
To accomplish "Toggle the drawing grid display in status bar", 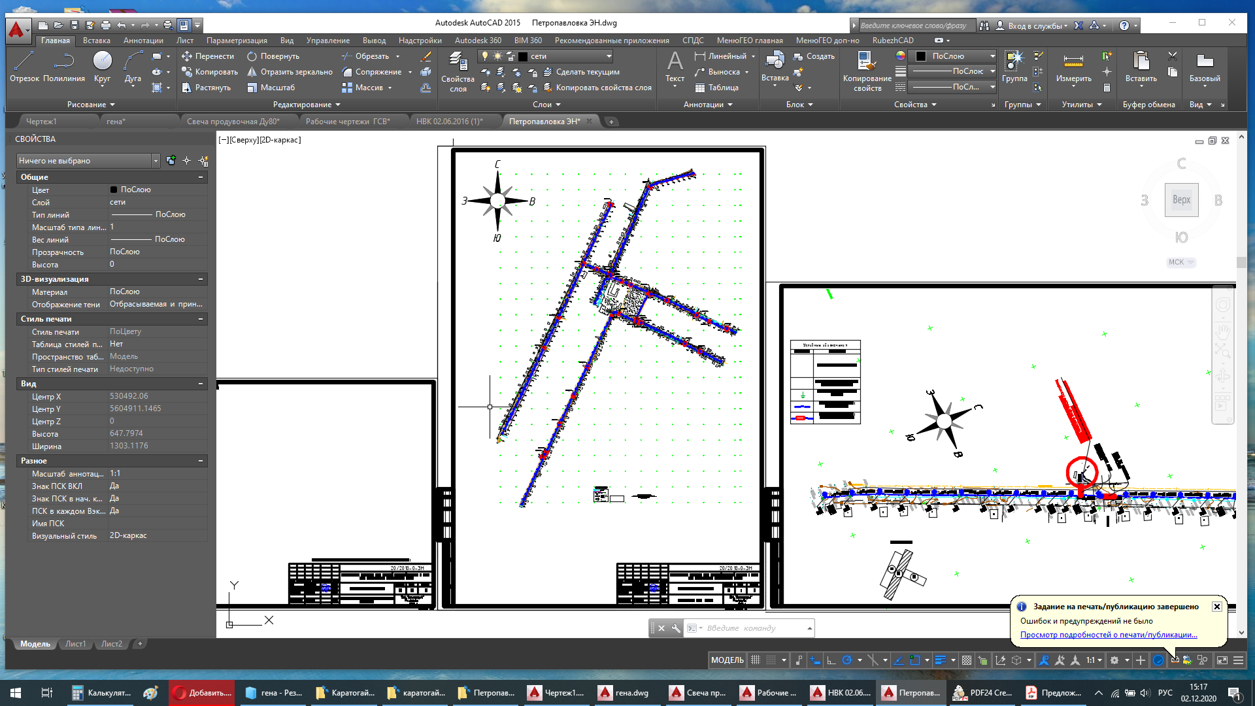I will click(x=756, y=660).
